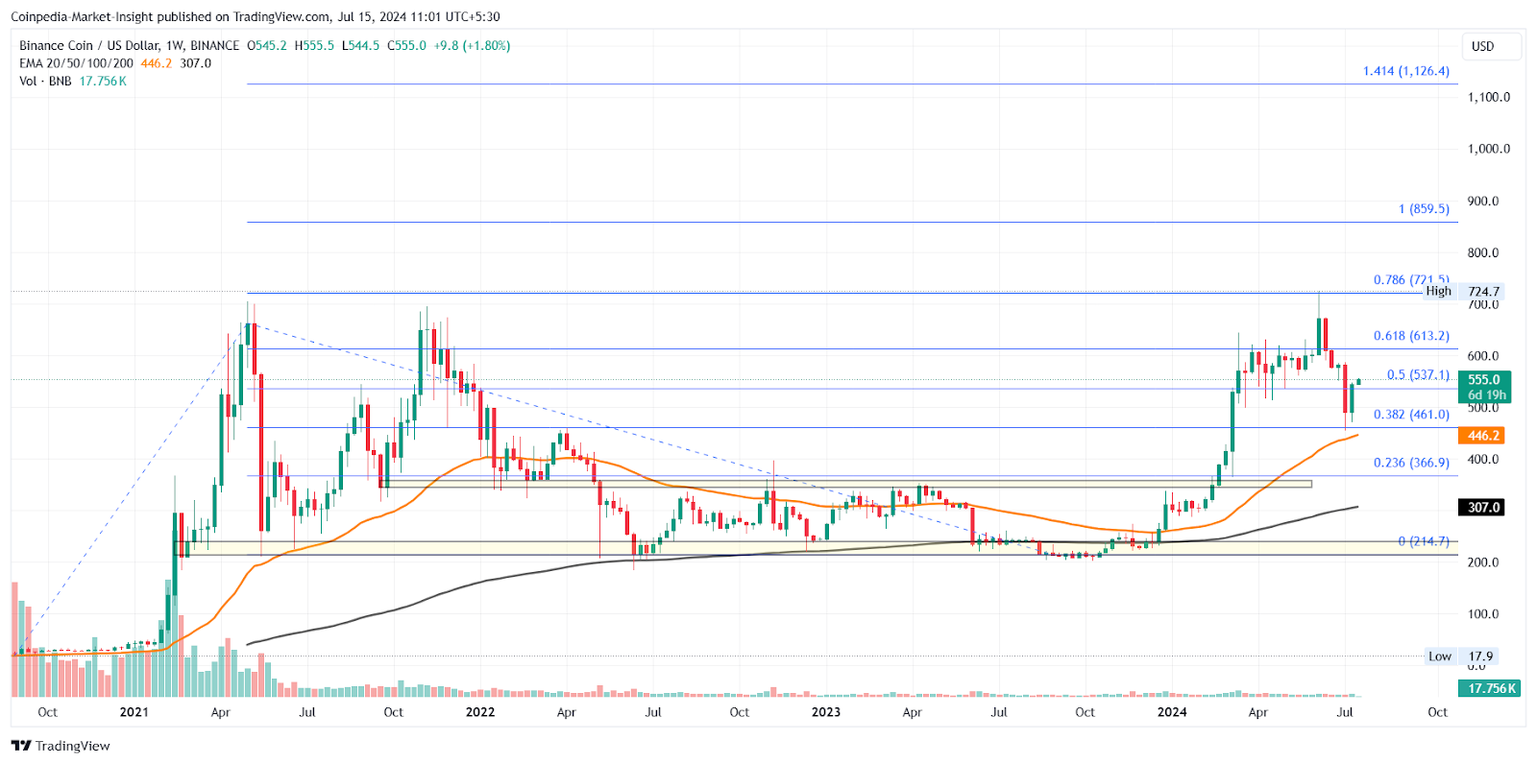Click the 1 (859.5) Fibonacci level label
Screen dimensions: 1537x764
(x=1424, y=208)
